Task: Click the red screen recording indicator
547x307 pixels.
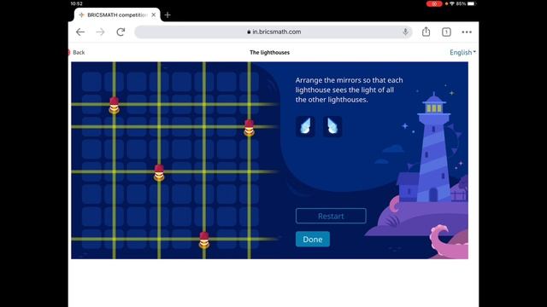Action: coord(434,3)
